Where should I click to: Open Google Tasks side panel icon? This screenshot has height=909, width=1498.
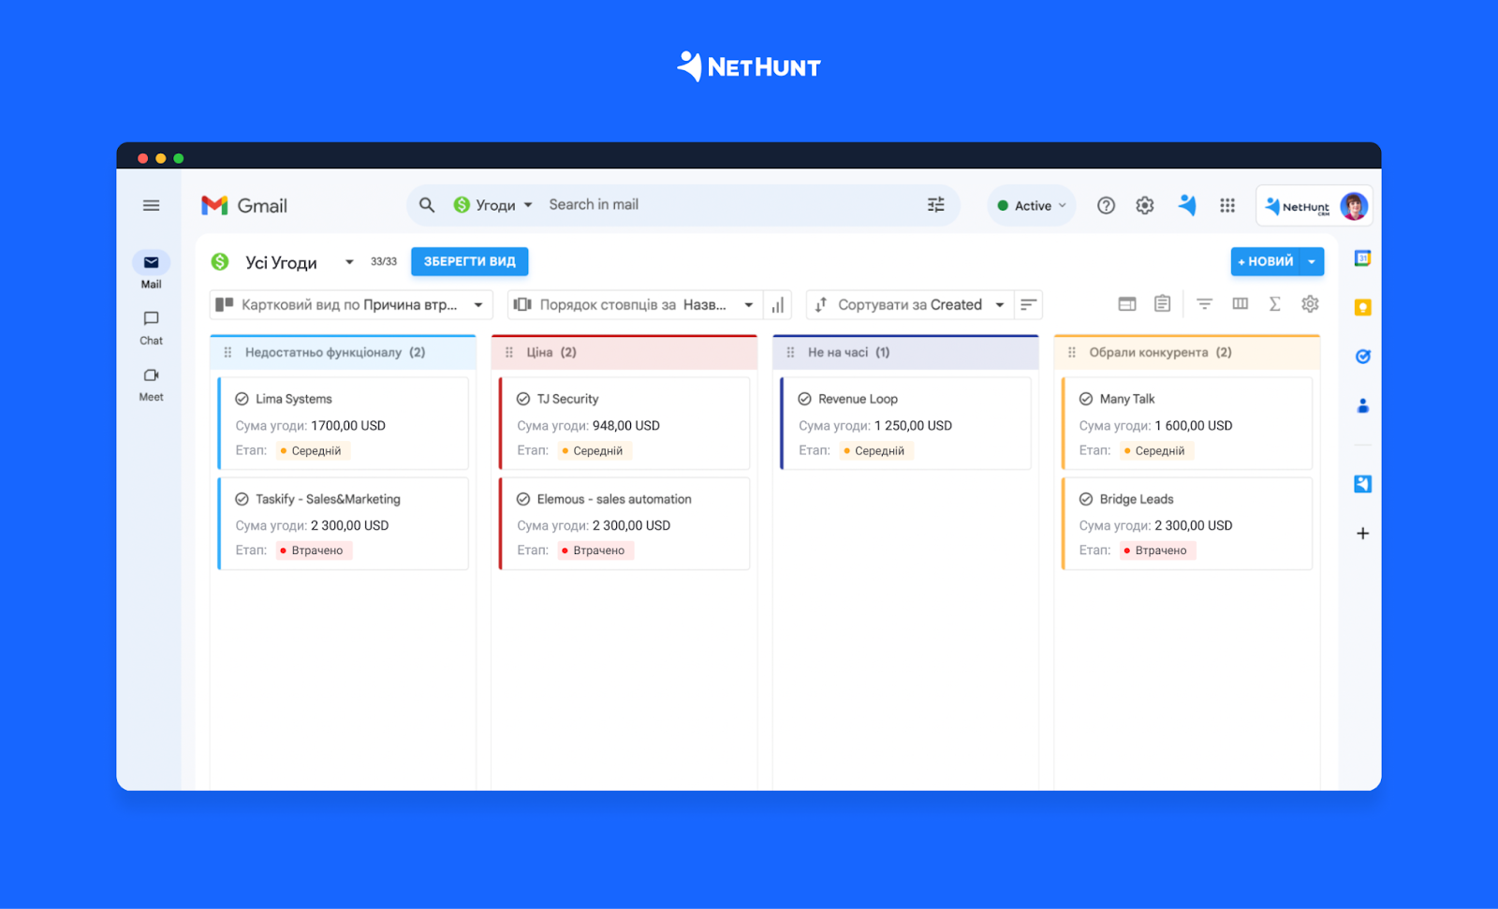(1362, 356)
